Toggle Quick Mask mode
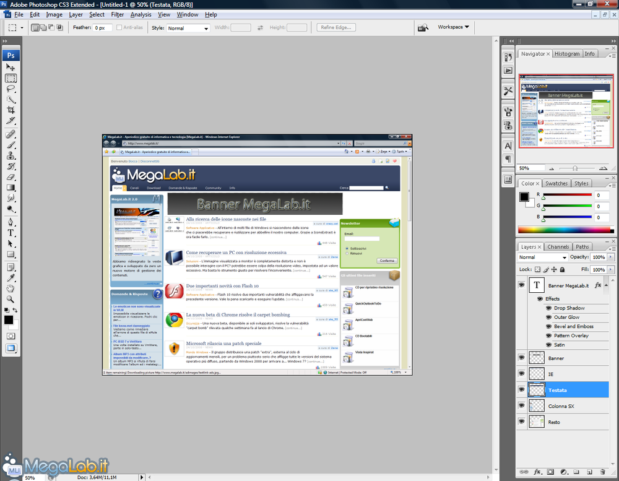 coord(11,336)
